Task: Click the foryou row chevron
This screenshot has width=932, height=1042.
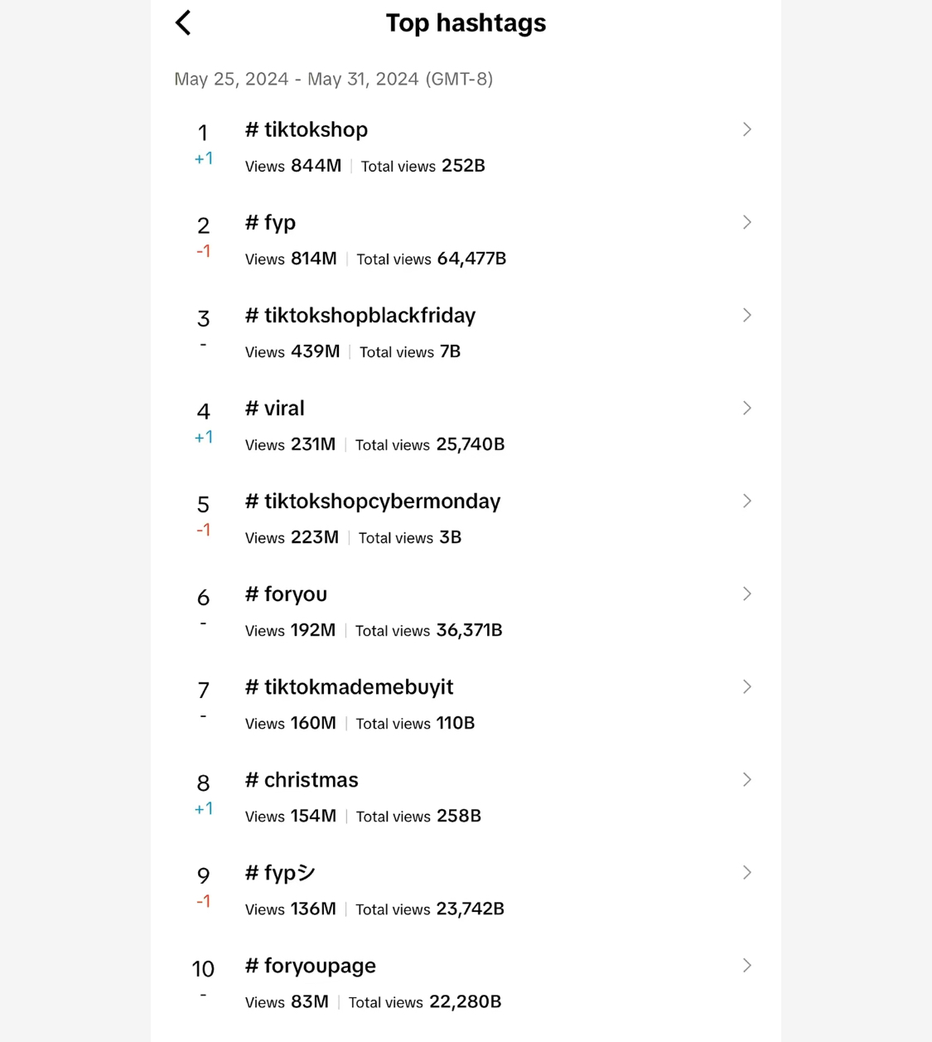Action: (746, 594)
